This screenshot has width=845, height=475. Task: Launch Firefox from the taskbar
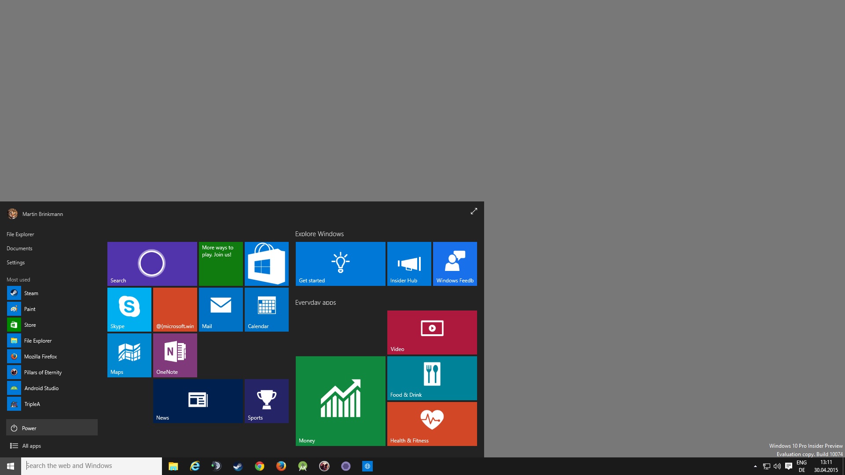281,466
